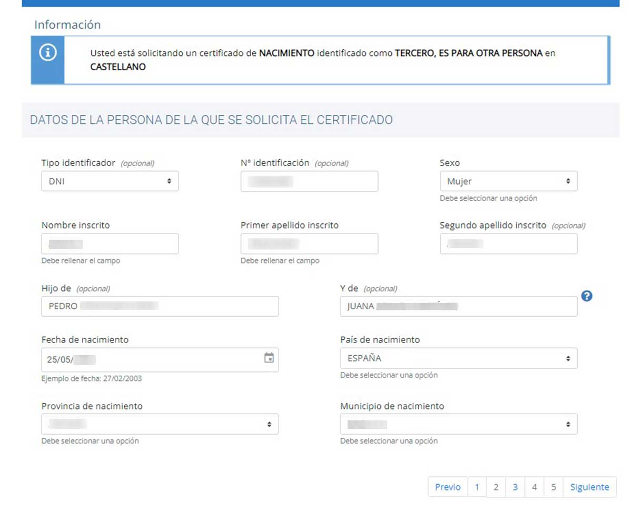This screenshot has width=632, height=510.
Task: Click the Siguiente button
Action: [x=589, y=487]
